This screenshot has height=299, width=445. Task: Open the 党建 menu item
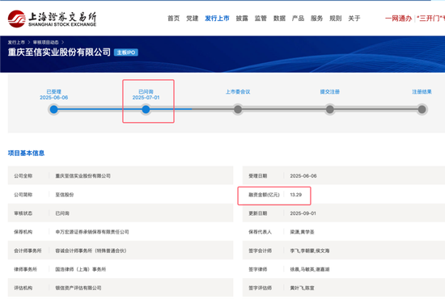(192, 19)
